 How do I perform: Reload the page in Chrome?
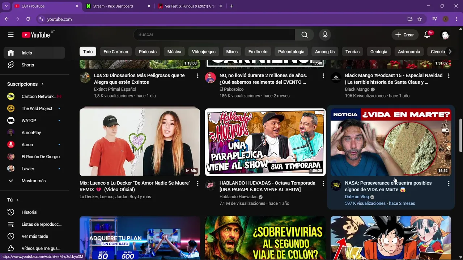point(28,19)
